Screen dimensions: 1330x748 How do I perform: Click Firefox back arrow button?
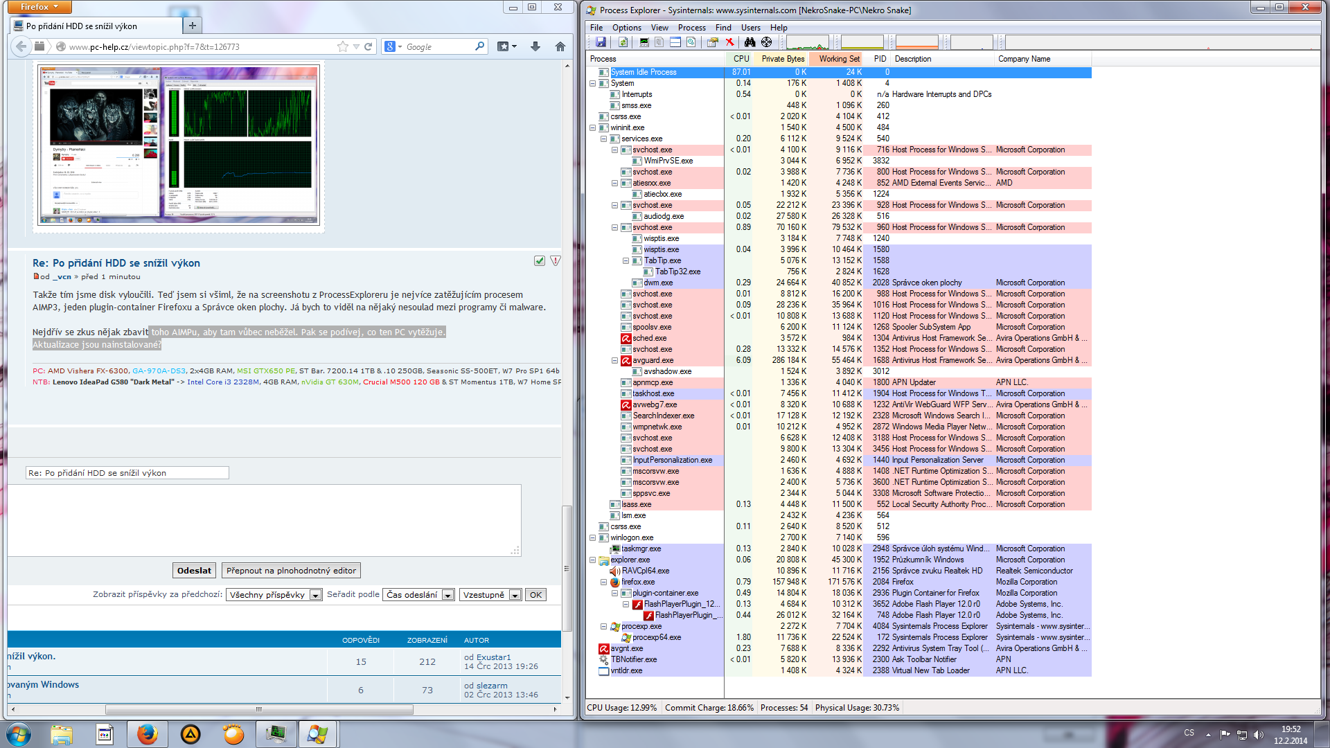click(21, 46)
